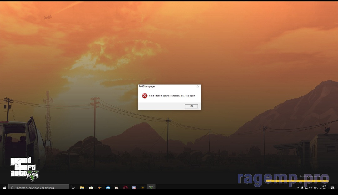Open Microsoft Store from the taskbar
338x195 pixels.
tap(91, 187)
